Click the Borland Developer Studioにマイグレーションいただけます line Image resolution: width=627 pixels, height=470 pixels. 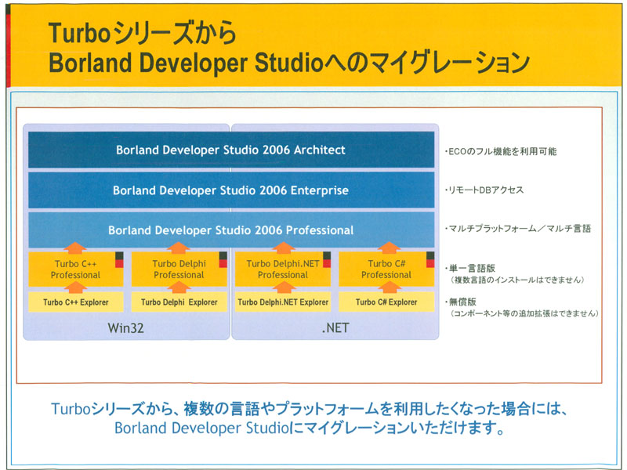tap(309, 428)
